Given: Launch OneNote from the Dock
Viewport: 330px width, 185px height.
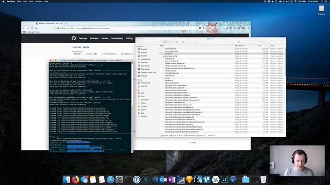Looking at the screenshot, I should click(x=172, y=180).
